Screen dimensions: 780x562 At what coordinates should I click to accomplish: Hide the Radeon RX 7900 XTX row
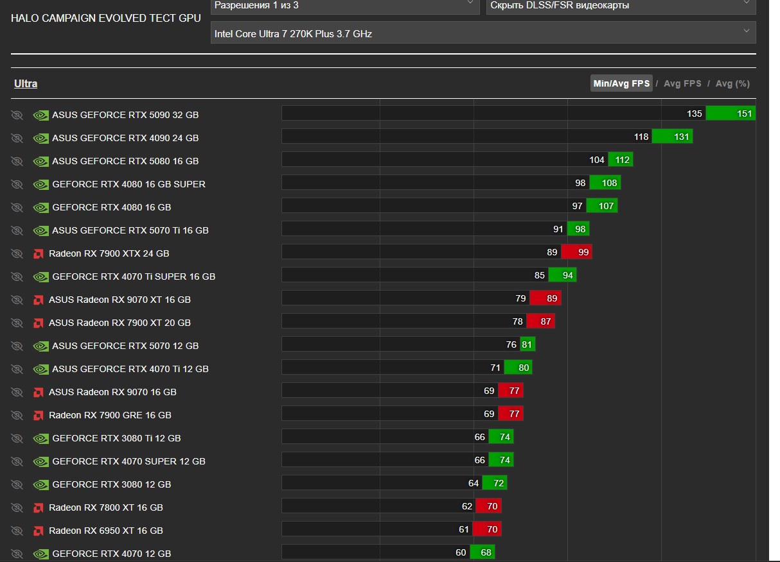click(x=17, y=253)
